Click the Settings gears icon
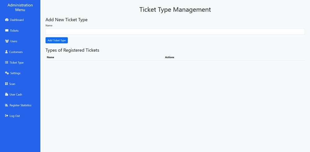Image resolution: width=310 pixels, height=152 pixels. tap(7, 73)
